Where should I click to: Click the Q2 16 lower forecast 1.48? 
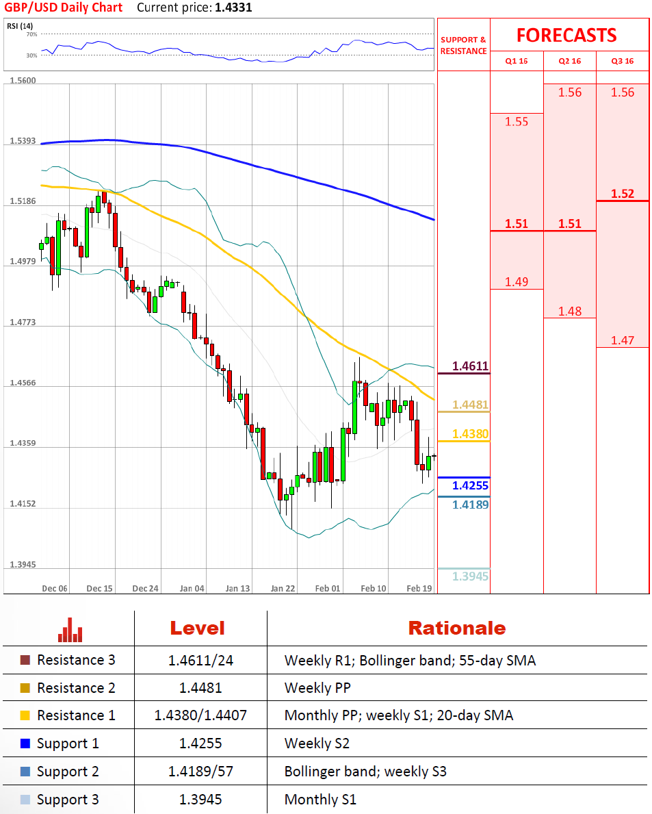pos(569,311)
